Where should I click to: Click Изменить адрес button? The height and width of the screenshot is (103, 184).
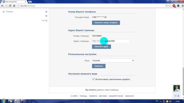(101, 47)
